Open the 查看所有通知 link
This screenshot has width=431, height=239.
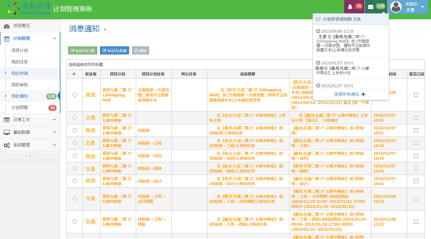point(349,94)
